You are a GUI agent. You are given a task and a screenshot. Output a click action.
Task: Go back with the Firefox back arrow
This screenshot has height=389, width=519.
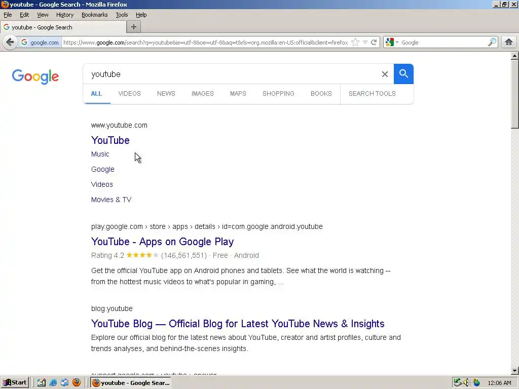click(10, 43)
